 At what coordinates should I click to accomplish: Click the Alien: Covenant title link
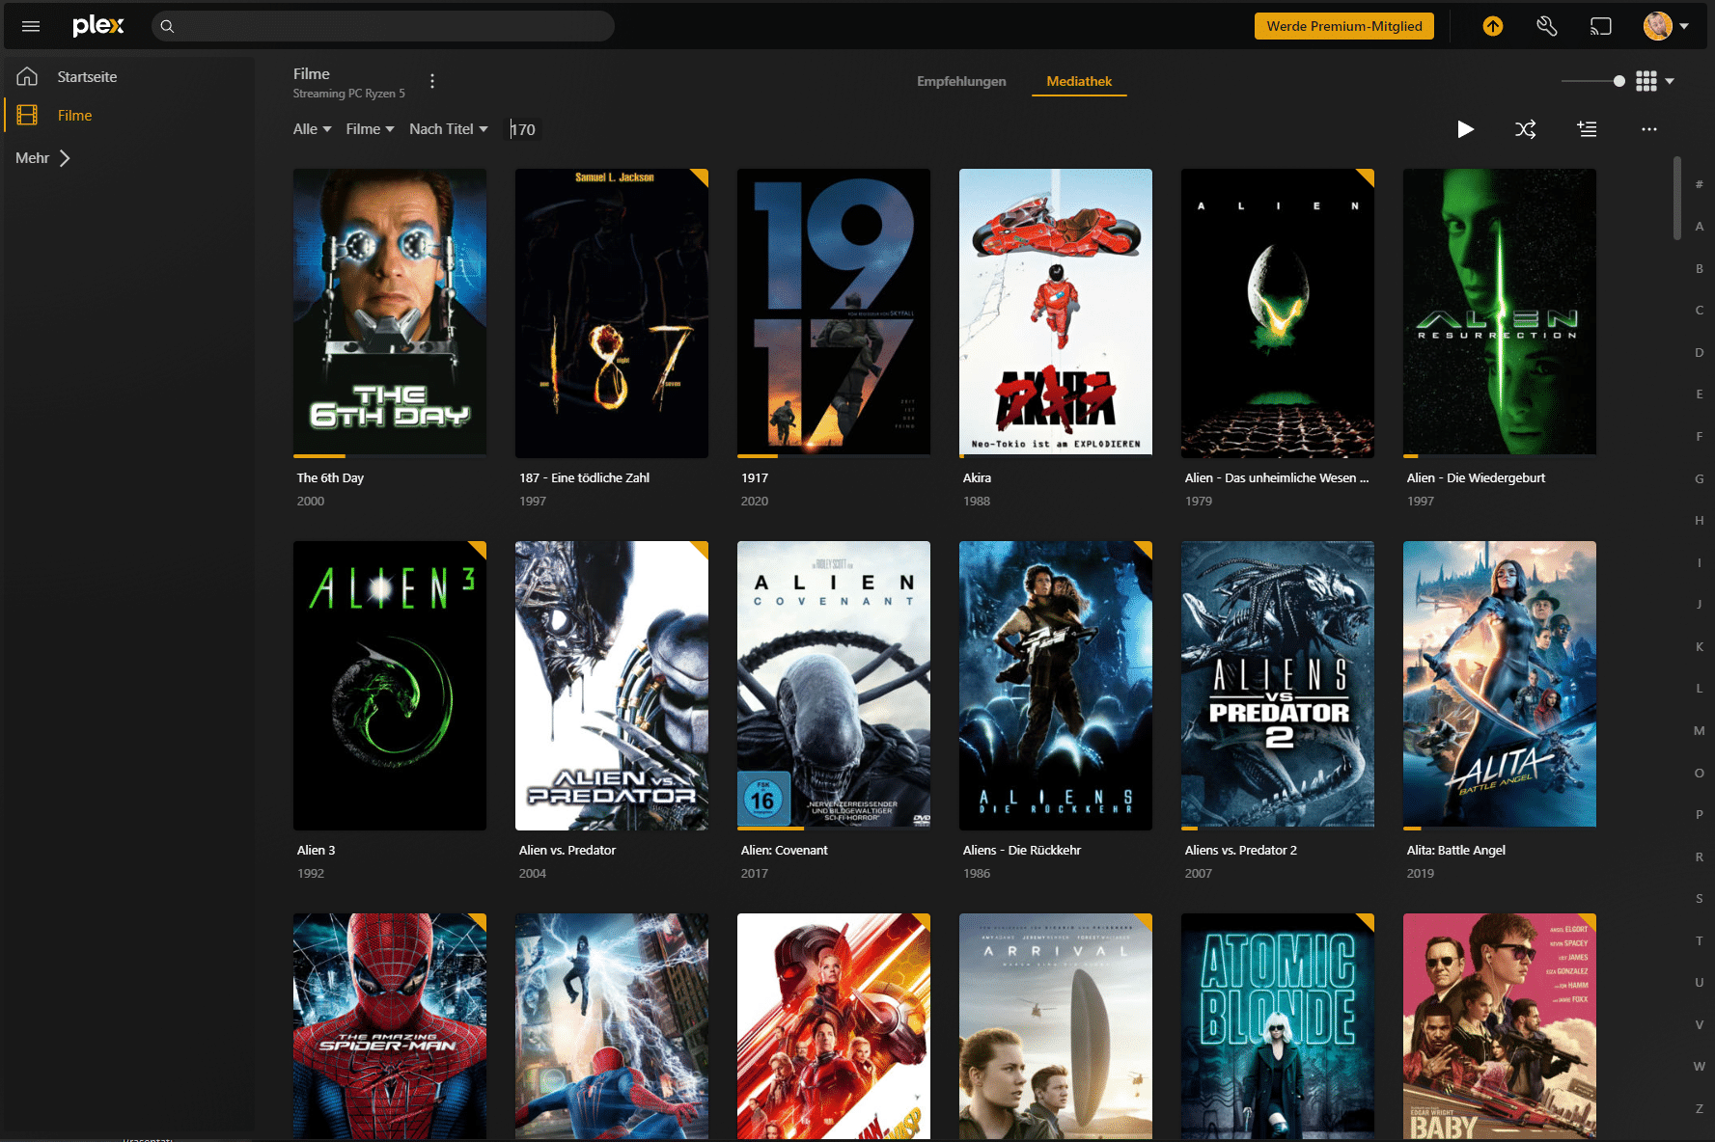click(784, 850)
